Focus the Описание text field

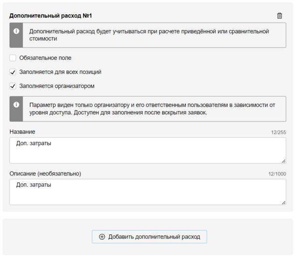click(x=147, y=192)
